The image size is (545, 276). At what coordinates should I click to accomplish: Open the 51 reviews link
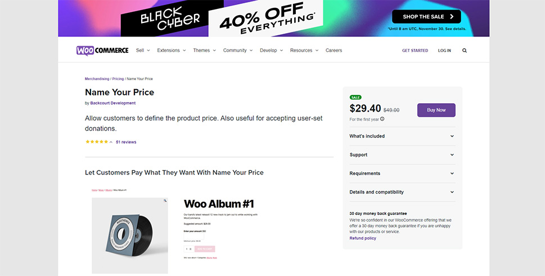(x=126, y=142)
